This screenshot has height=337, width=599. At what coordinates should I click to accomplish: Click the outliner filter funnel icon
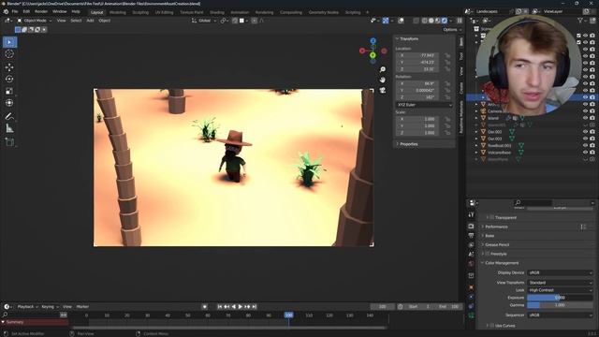pyautogui.click(x=580, y=21)
